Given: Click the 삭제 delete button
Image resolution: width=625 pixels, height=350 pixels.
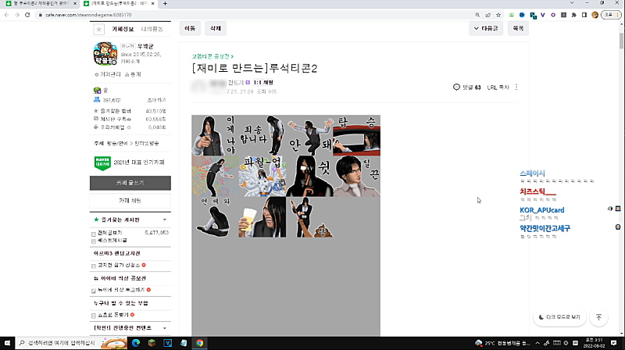Looking at the screenshot, I should point(216,28).
